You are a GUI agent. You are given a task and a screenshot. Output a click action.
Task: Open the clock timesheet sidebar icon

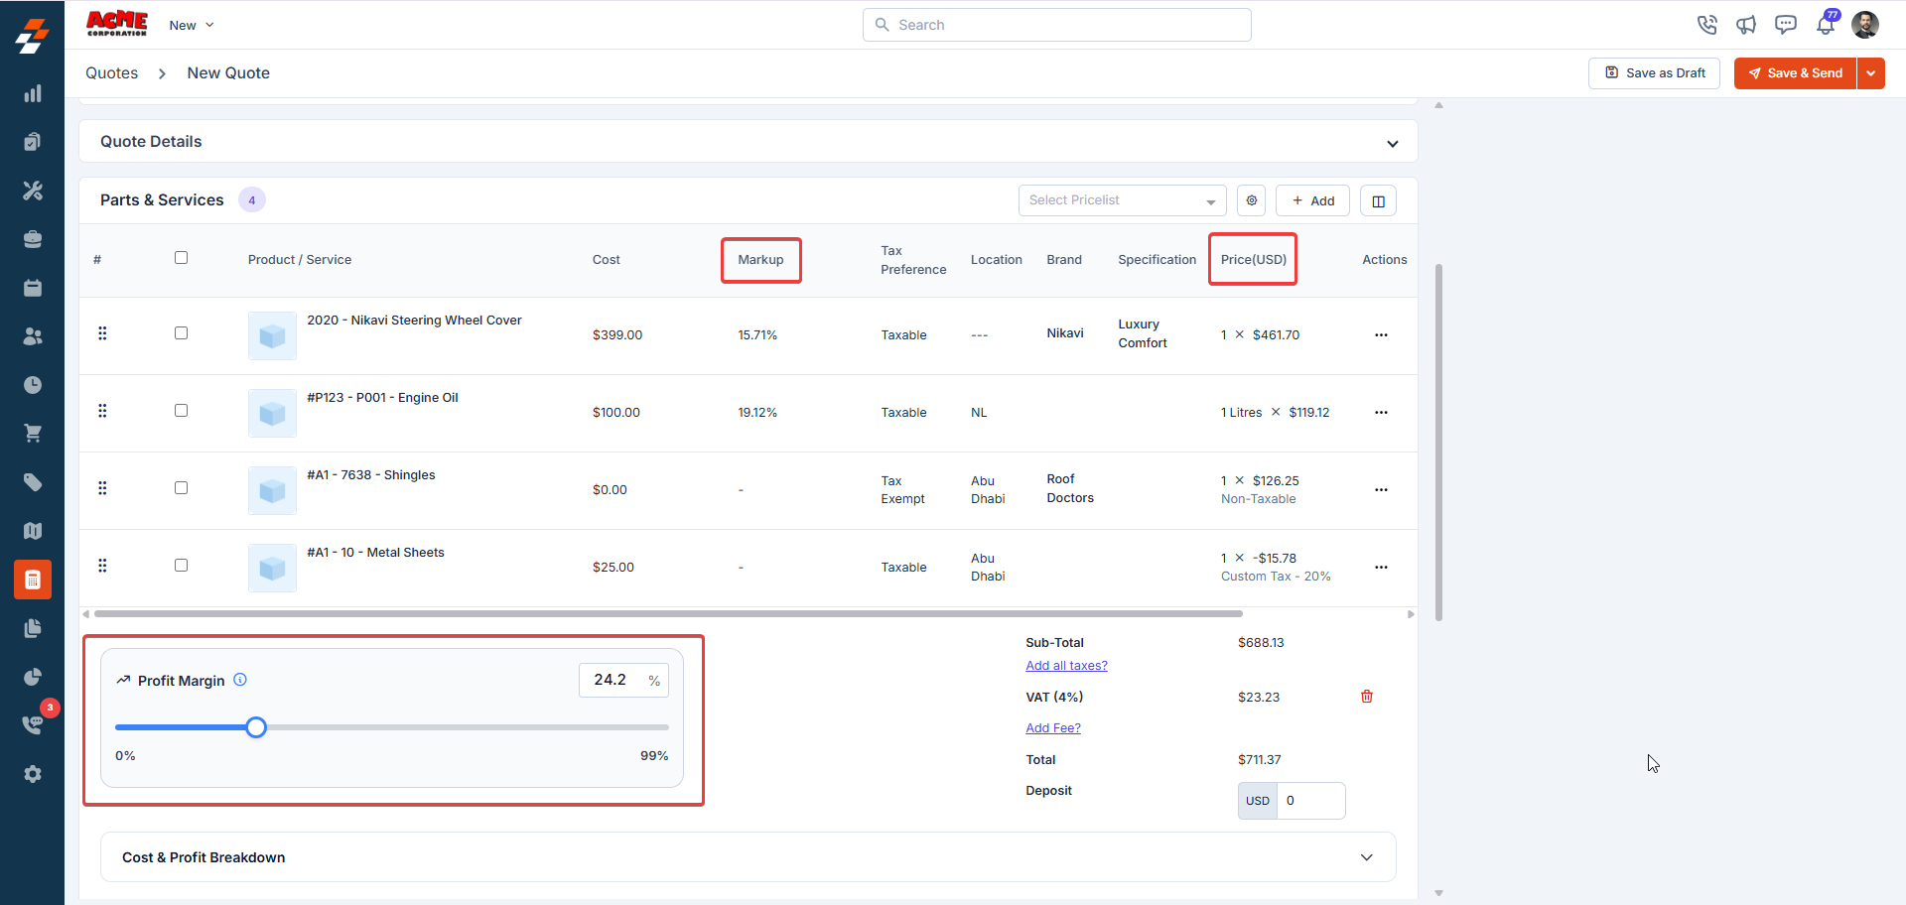pyautogui.click(x=33, y=385)
